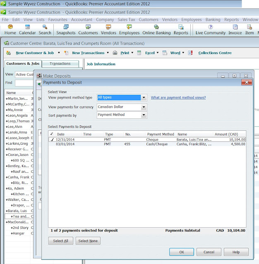Open Collections Centre link
The image size is (259, 264).
pyautogui.click(x=215, y=53)
